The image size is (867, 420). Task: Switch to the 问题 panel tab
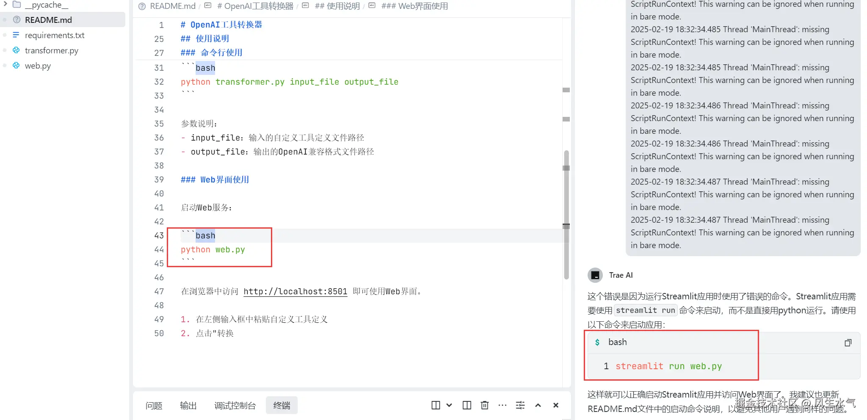[x=154, y=406]
